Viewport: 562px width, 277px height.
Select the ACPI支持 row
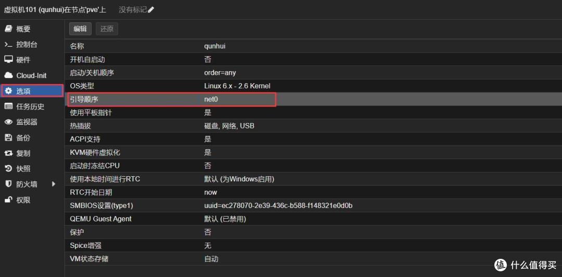pos(313,139)
